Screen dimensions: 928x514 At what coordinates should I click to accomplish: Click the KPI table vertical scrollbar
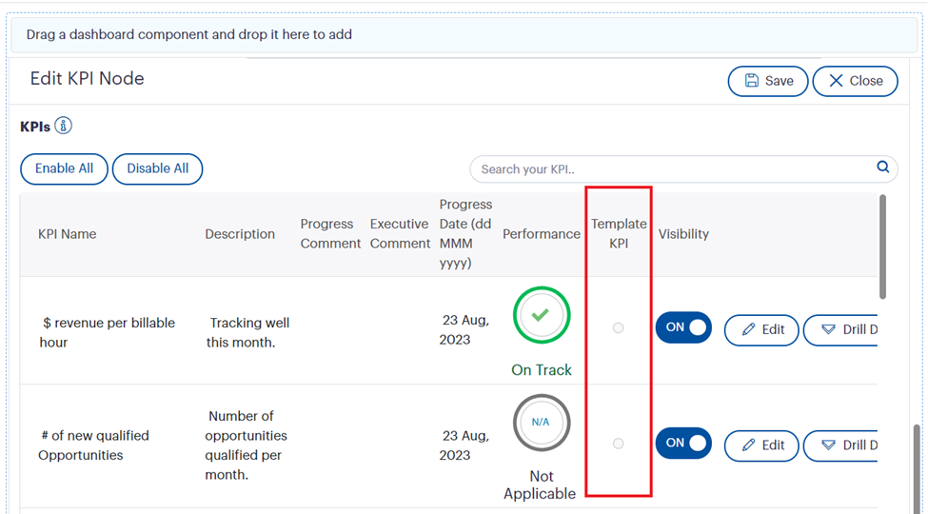(882, 247)
